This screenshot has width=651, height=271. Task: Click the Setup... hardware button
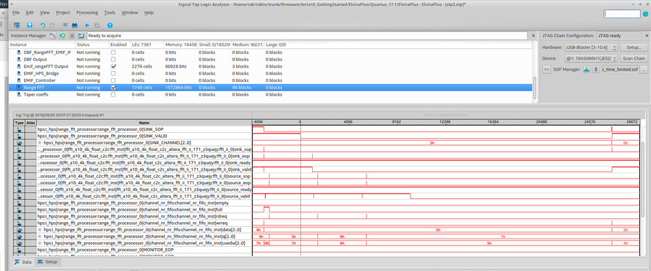(x=633, y=47)
